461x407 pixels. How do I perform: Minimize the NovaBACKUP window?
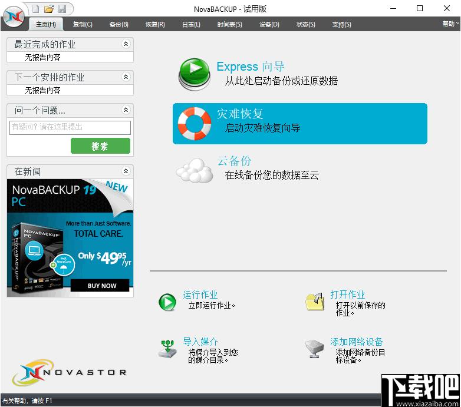pyautogui.click(x=393, y=8)
